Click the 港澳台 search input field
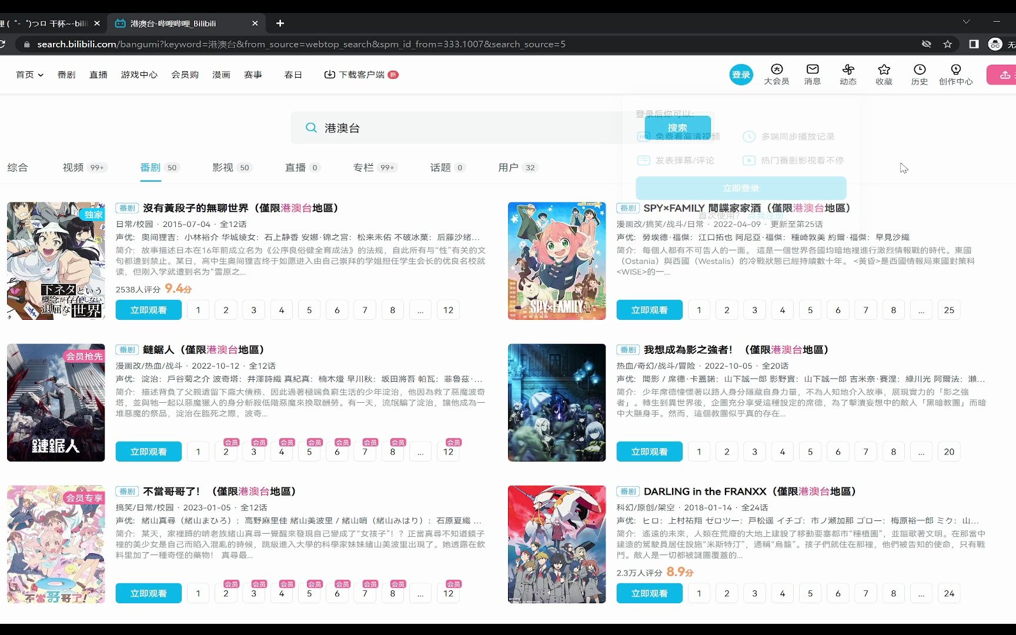This screenshot has width=1016, height=635. pos(467,128)
